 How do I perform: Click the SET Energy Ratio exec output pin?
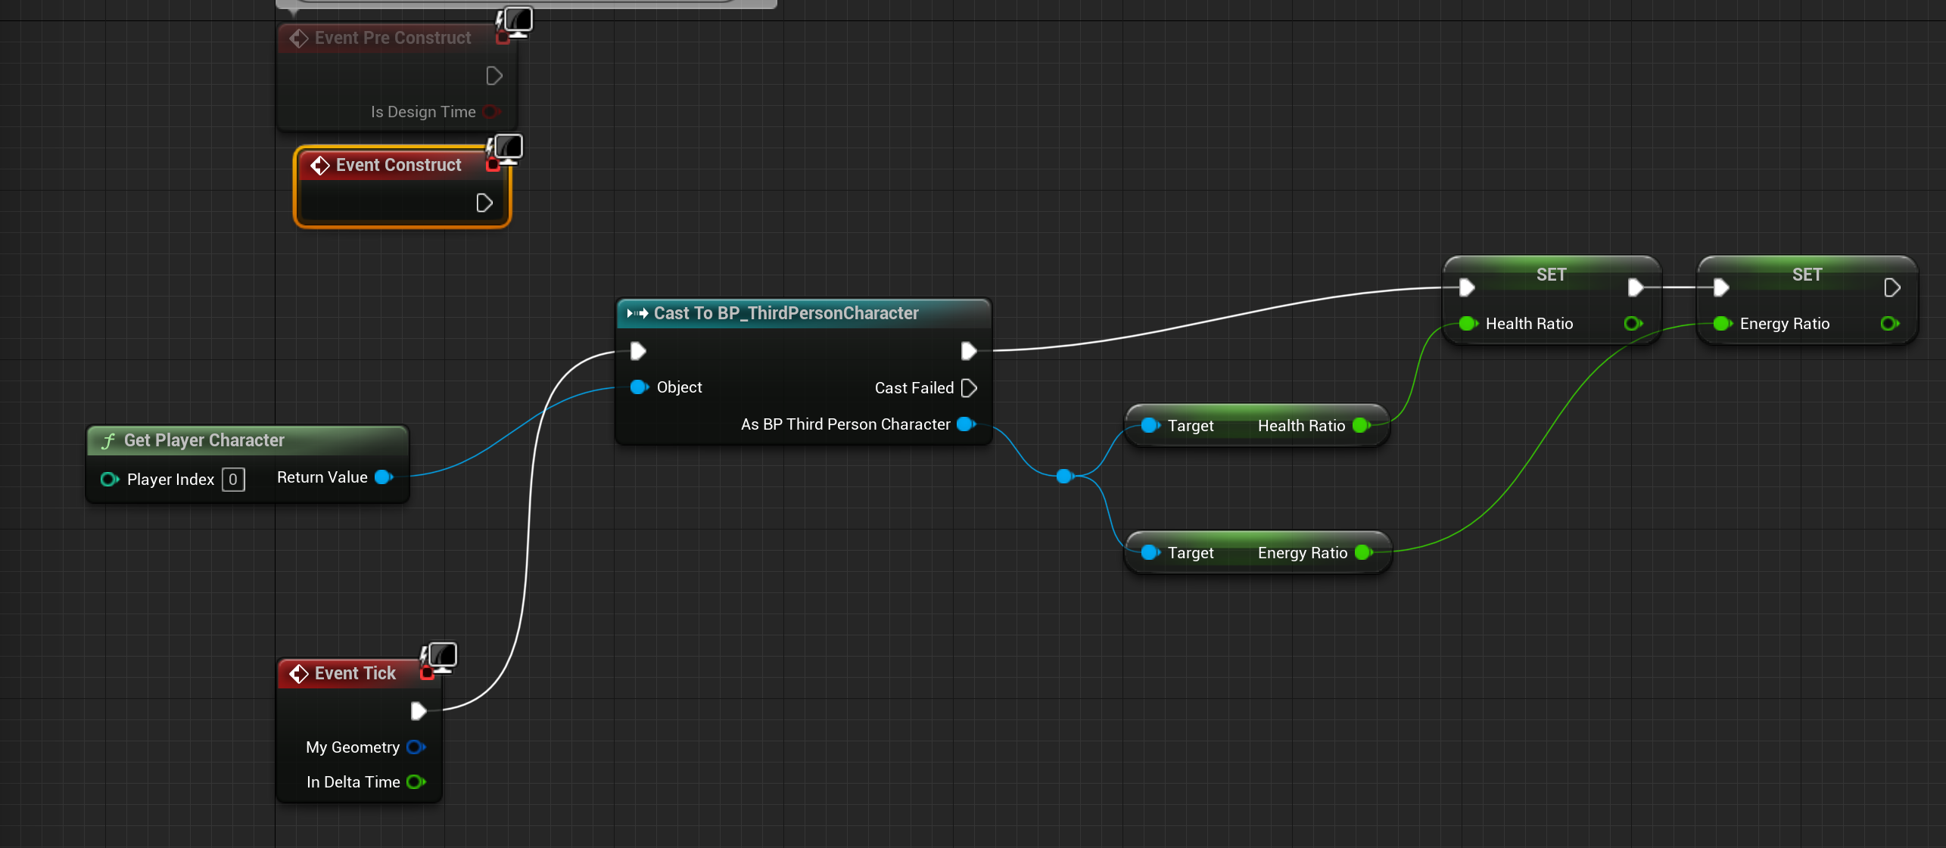(1892, 287)
